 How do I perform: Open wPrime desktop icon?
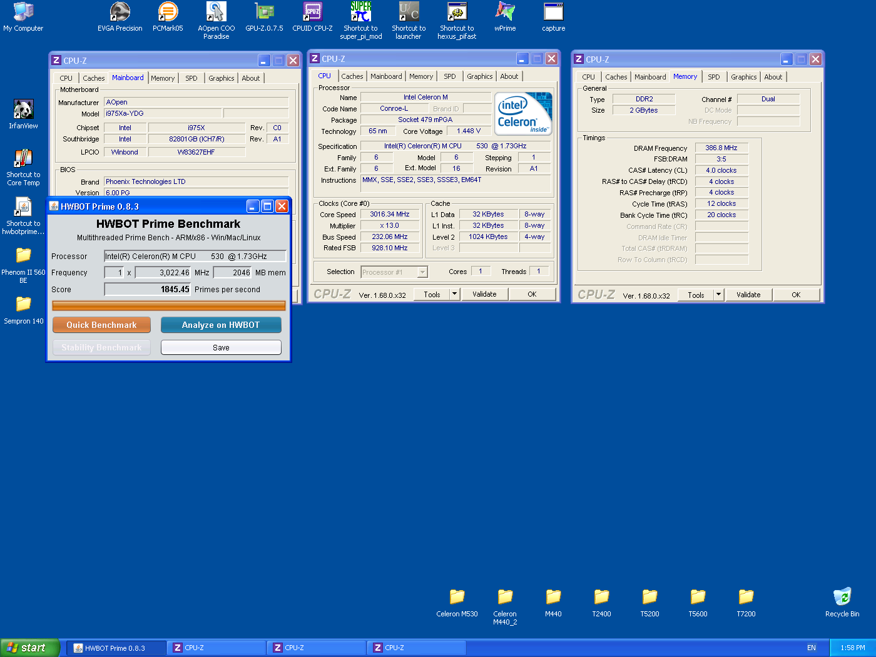tap(505, 17)
